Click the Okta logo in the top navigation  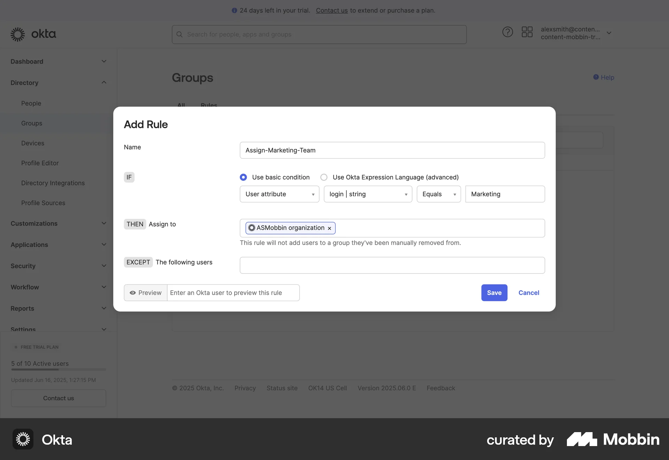point(33,34)
